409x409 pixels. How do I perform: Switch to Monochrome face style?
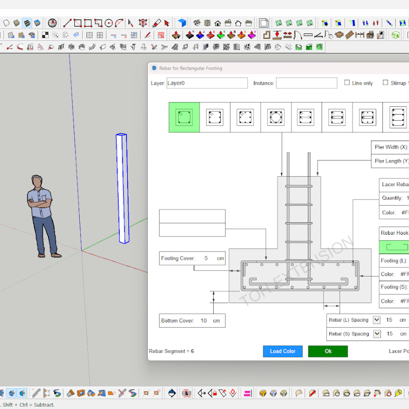(37, 23)
